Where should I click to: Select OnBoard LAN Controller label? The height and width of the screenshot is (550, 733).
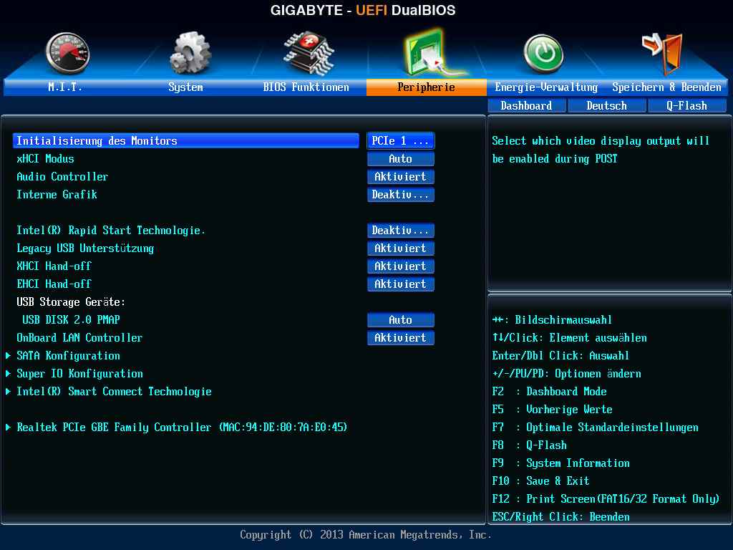tap(79, 338)
